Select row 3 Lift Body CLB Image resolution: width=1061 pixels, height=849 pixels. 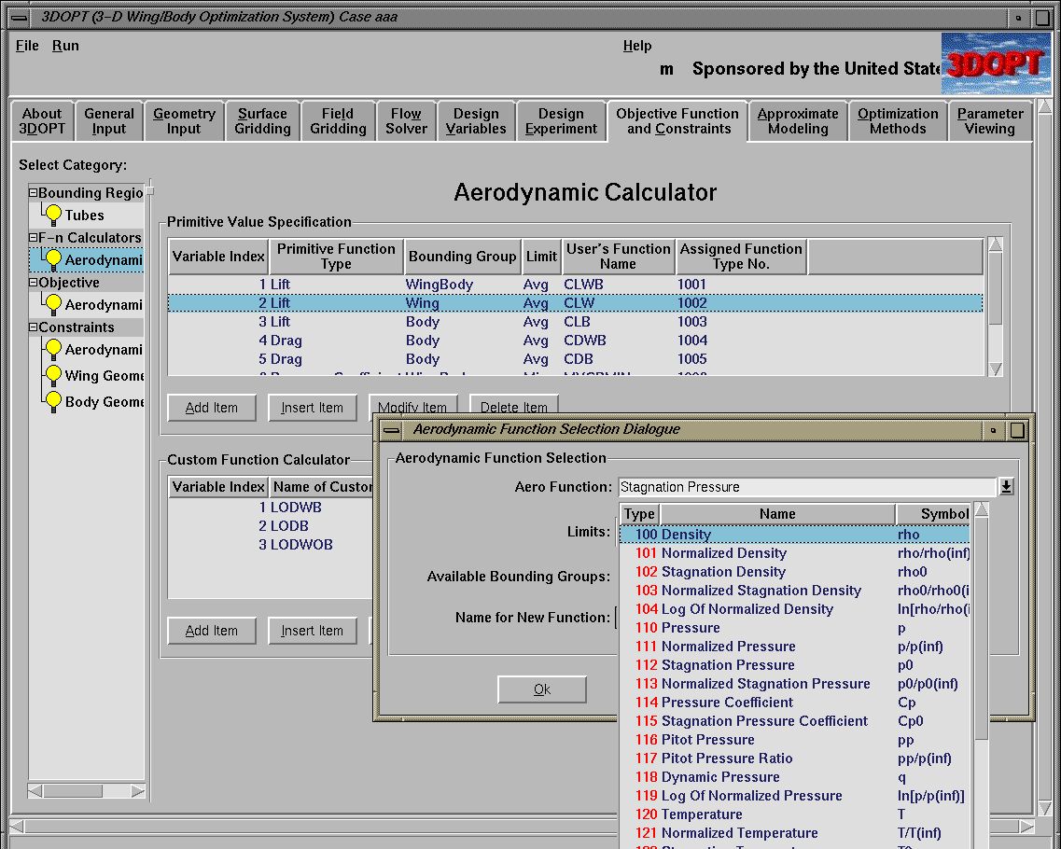point(575,321)
